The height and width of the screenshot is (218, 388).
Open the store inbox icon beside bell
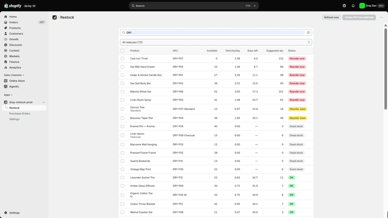point(344,6)
